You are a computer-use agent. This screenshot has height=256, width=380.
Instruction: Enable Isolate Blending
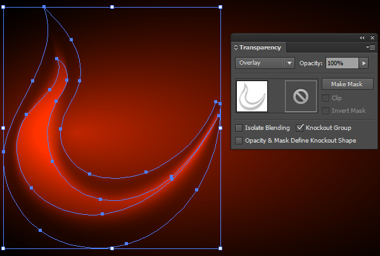239,128
